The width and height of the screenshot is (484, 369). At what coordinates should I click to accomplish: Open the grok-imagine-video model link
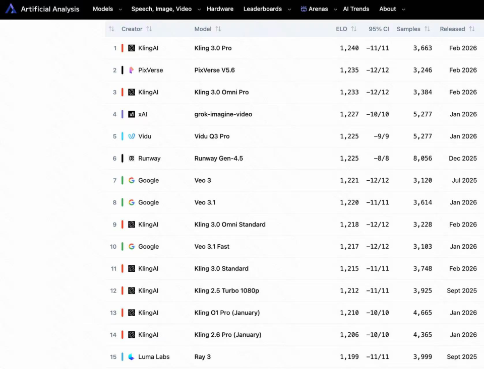(223, 114)
